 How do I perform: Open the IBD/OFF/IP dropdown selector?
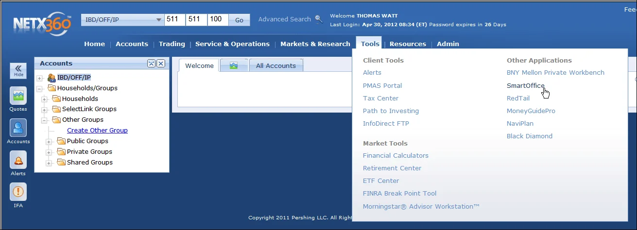[122, 20]
